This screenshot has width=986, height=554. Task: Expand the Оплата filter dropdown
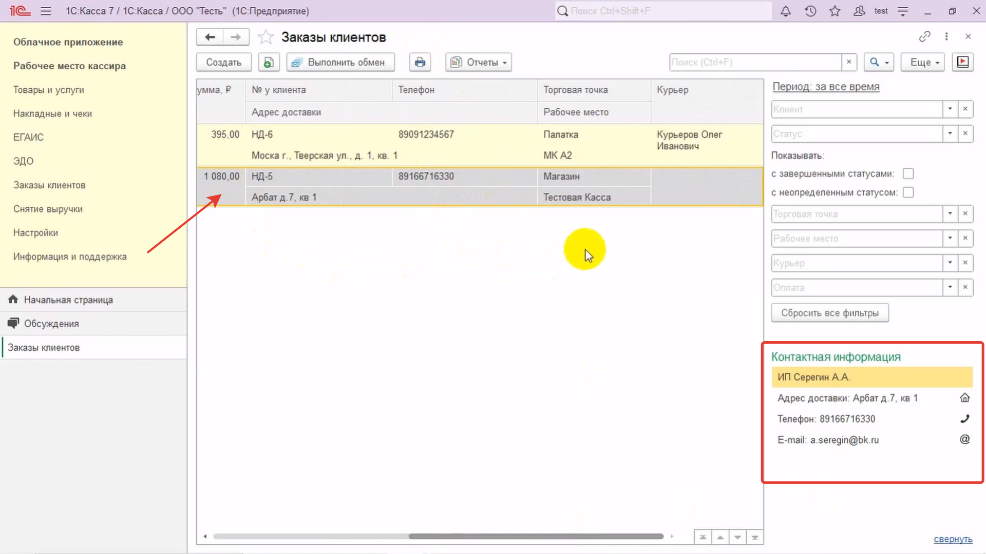coord(950,288)
